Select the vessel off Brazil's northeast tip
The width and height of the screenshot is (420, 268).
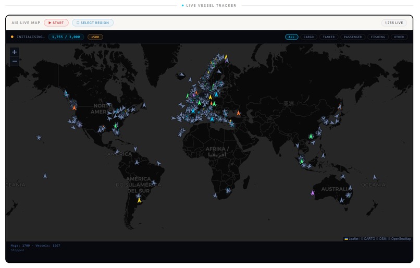[159, 163]
